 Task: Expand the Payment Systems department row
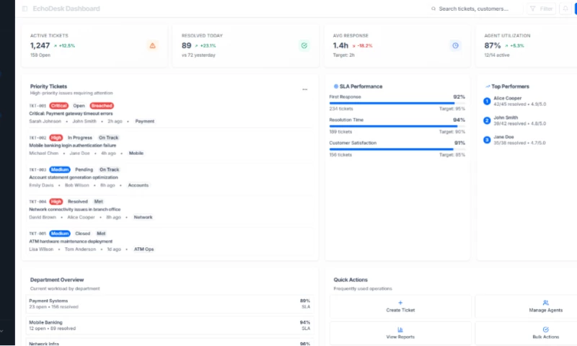tap(169, 303)
